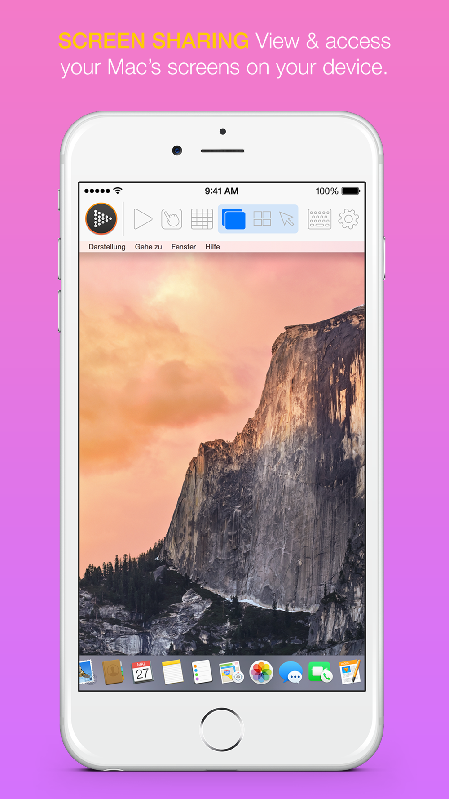Open settings with the gear icon

[348, 219]
